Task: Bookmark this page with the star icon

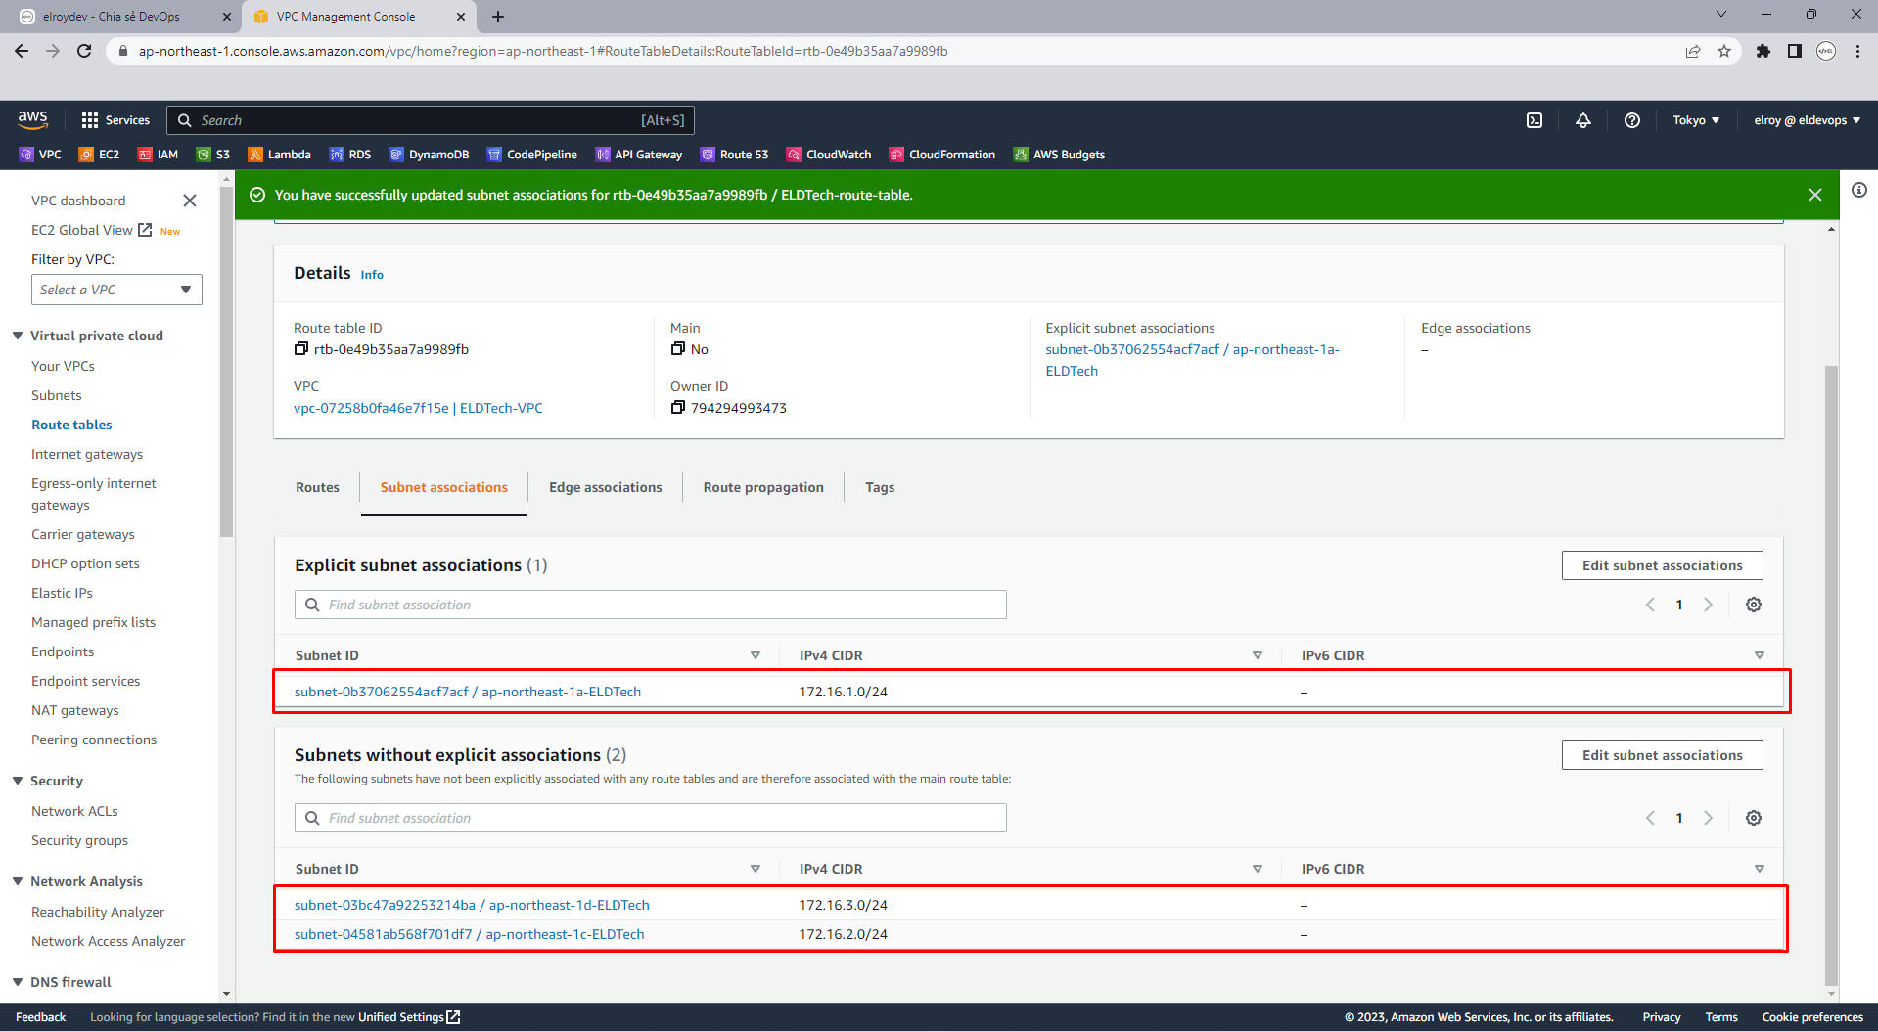Action: click(x=1724, y=51)
